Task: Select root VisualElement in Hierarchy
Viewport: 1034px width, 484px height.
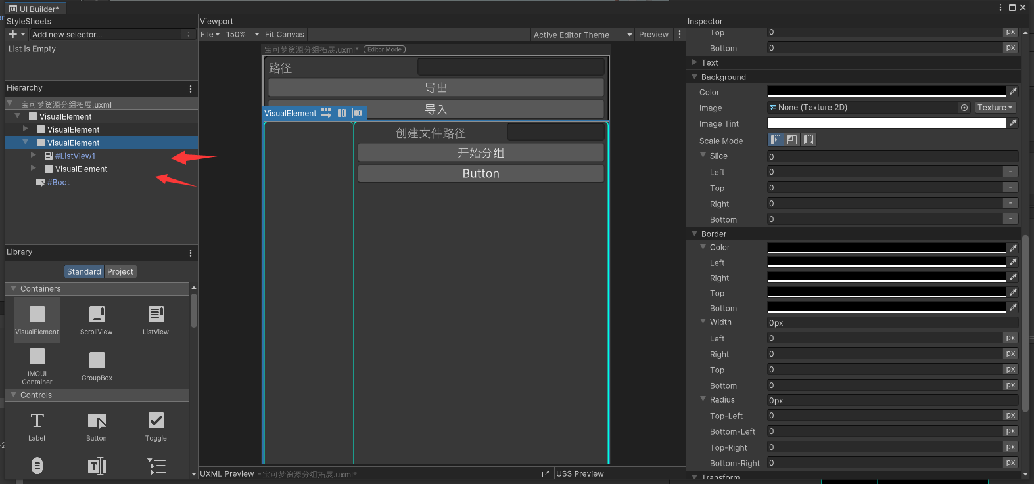Action: (x=65, y=116)
